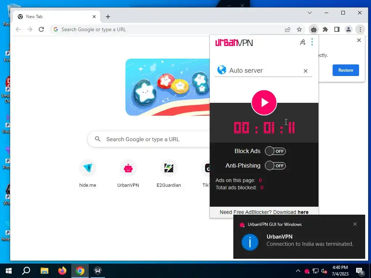Open the Auto server location field

(263, 71)
